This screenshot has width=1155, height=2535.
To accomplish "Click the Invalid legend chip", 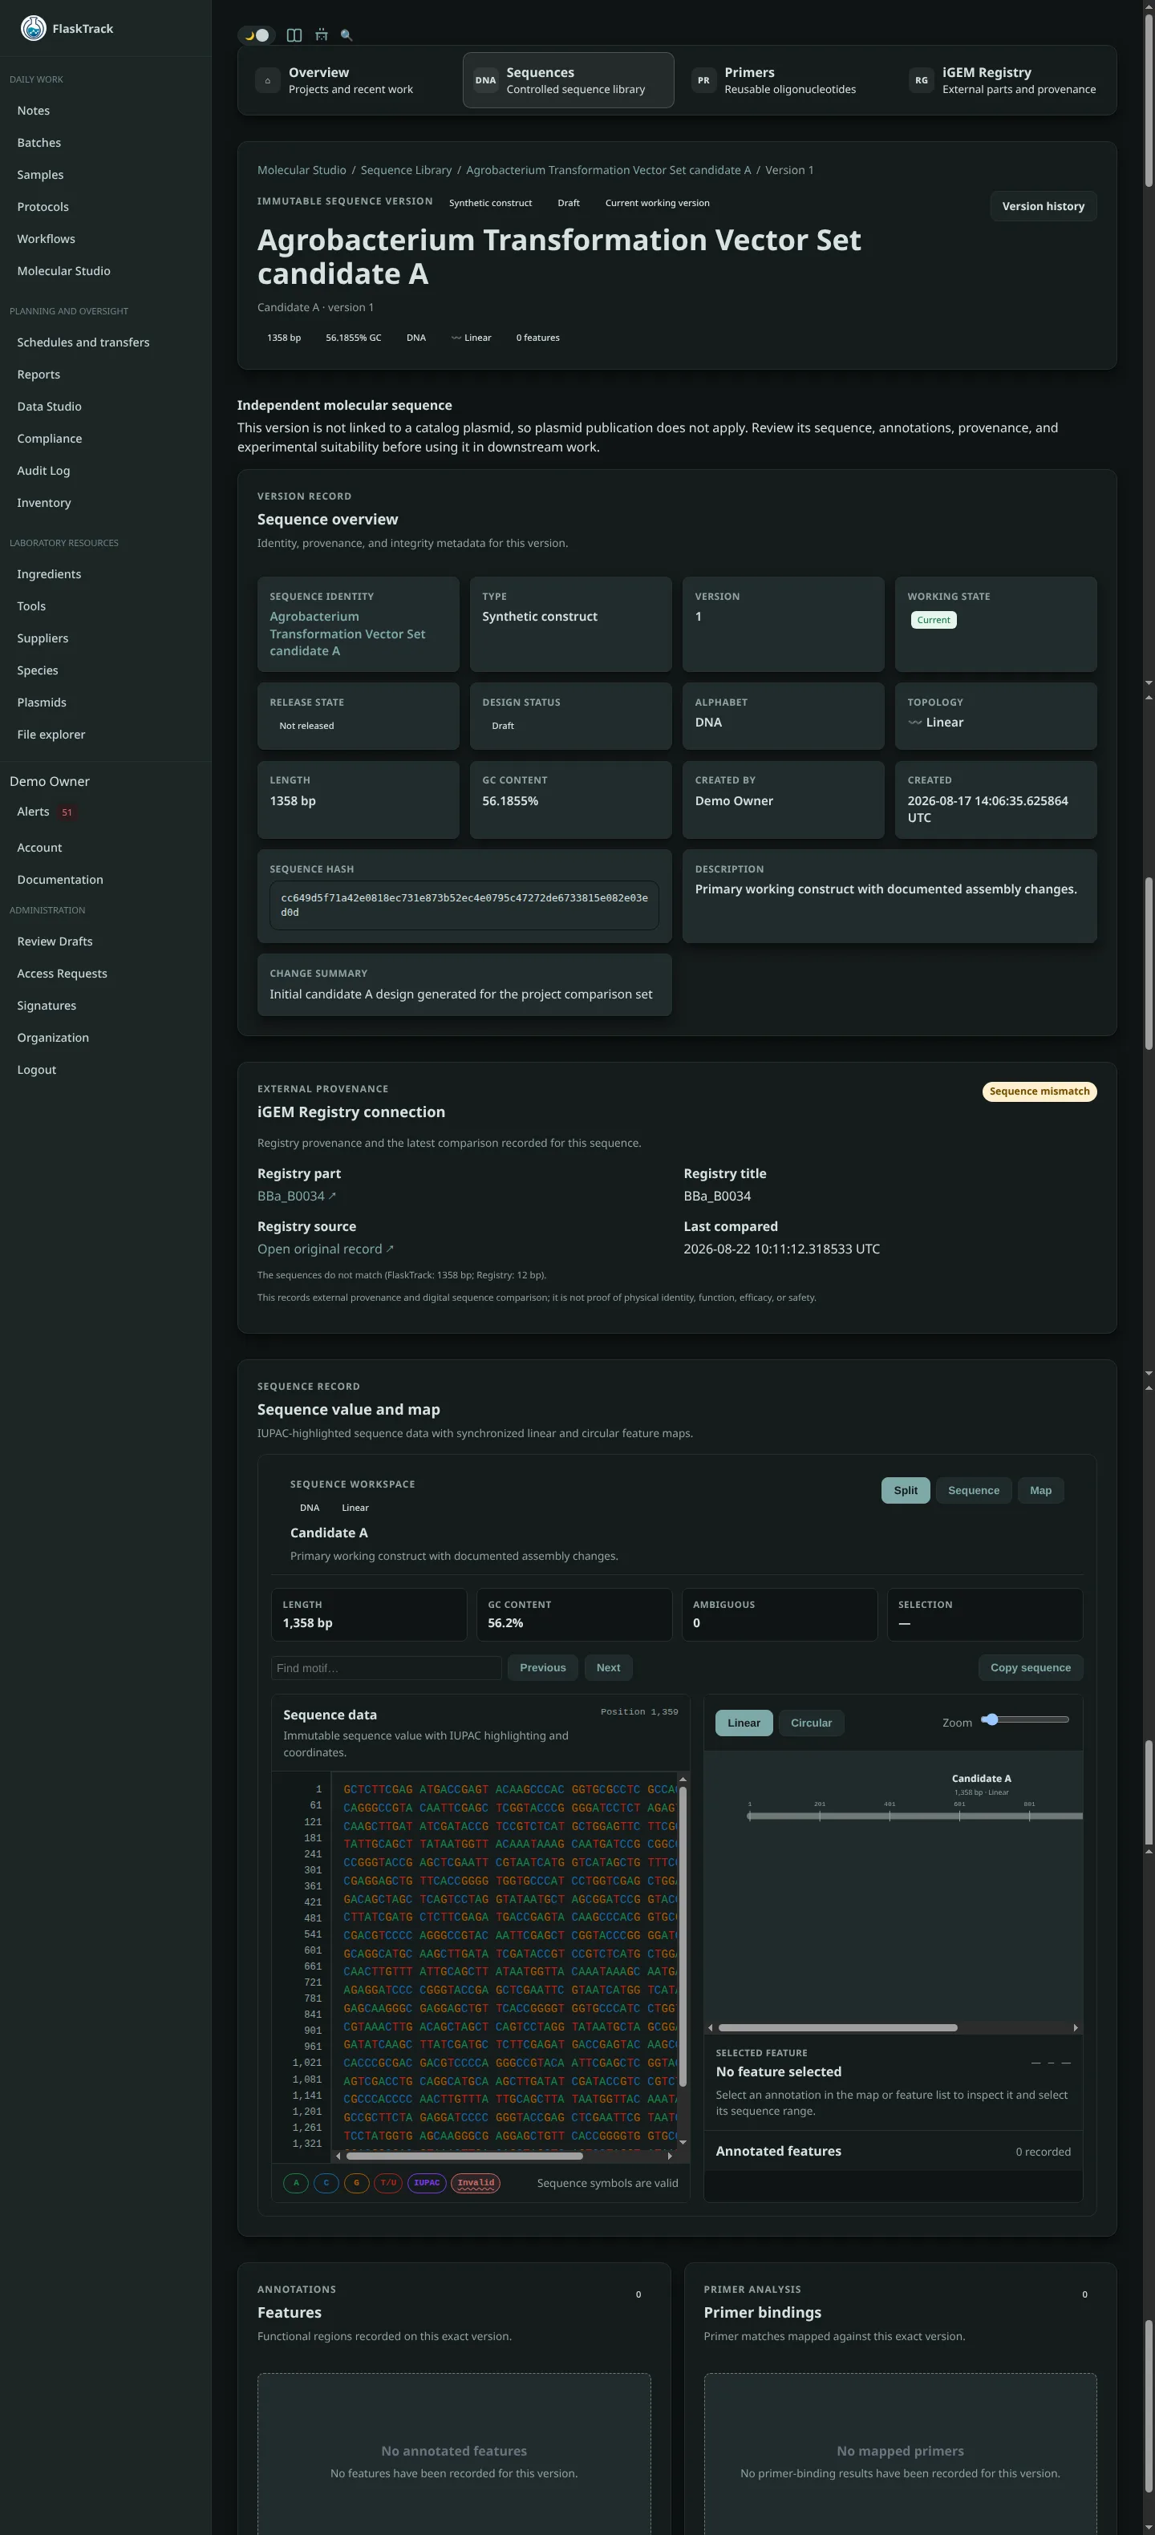I will (476, 2183).
